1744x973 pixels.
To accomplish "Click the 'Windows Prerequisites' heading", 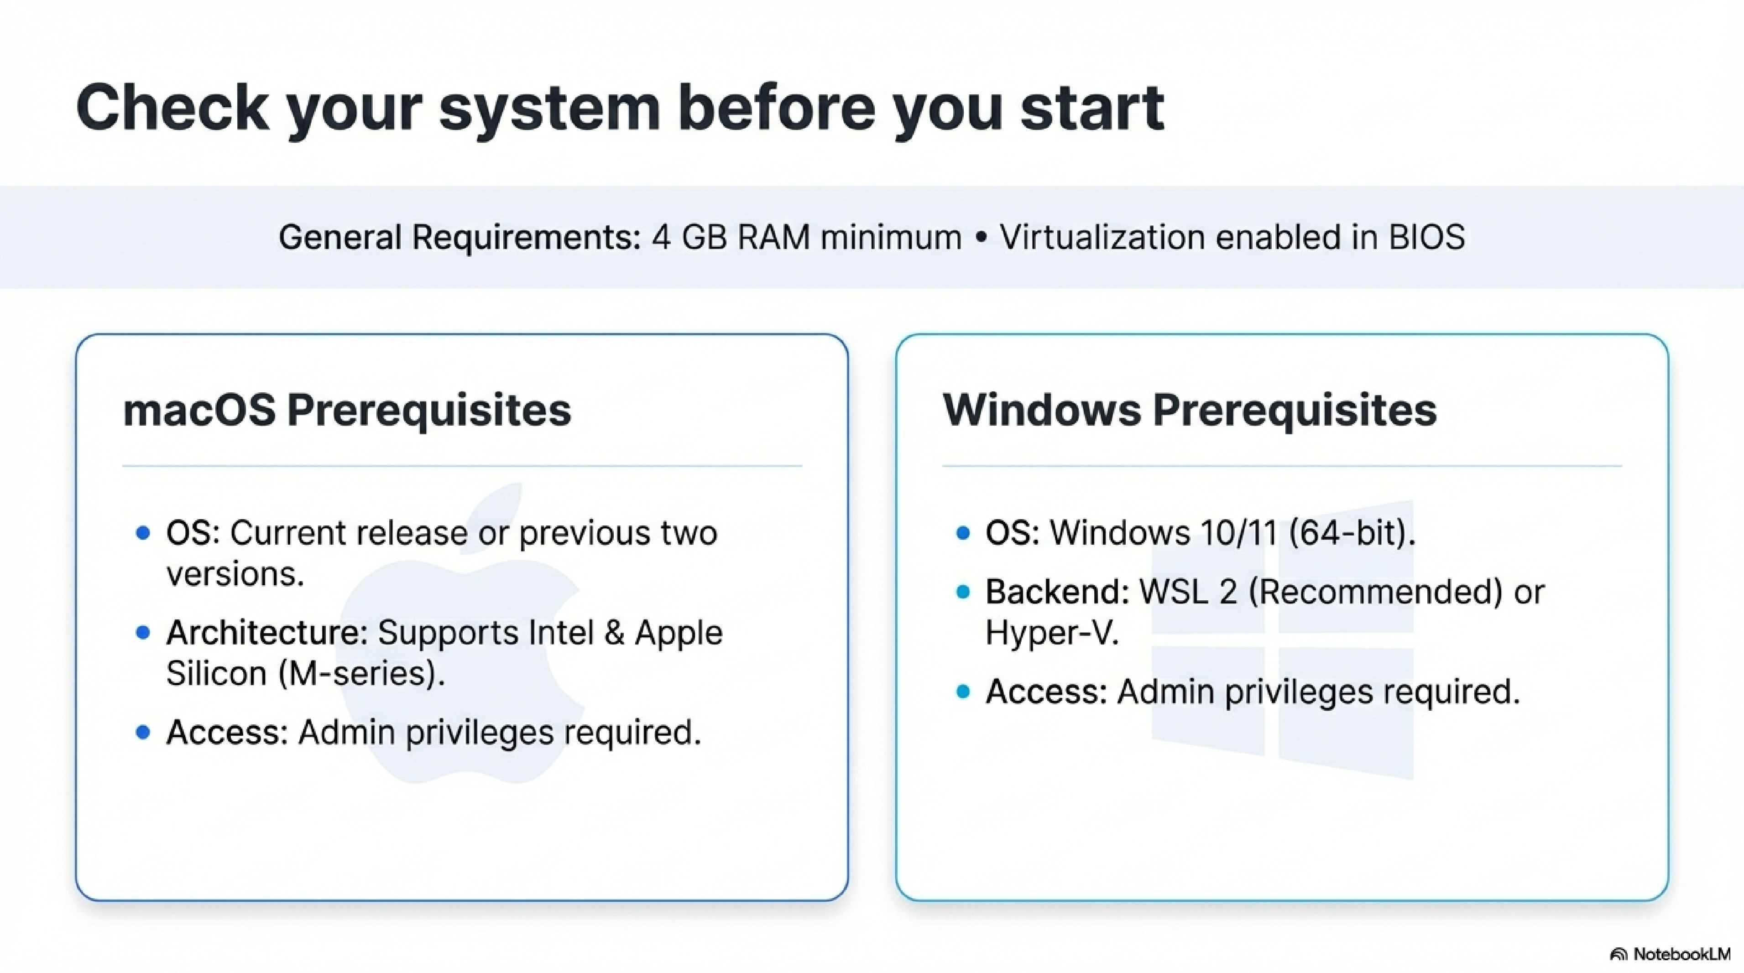I will (1189, 410).
